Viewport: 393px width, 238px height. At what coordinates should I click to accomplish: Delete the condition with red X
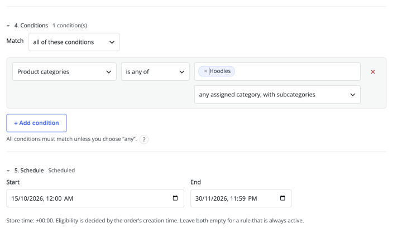click(x=373, y=72)
